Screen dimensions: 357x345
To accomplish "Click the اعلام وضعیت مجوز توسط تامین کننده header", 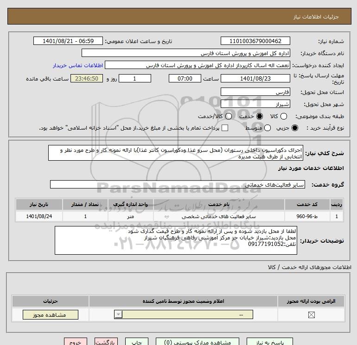I will 183,301.
